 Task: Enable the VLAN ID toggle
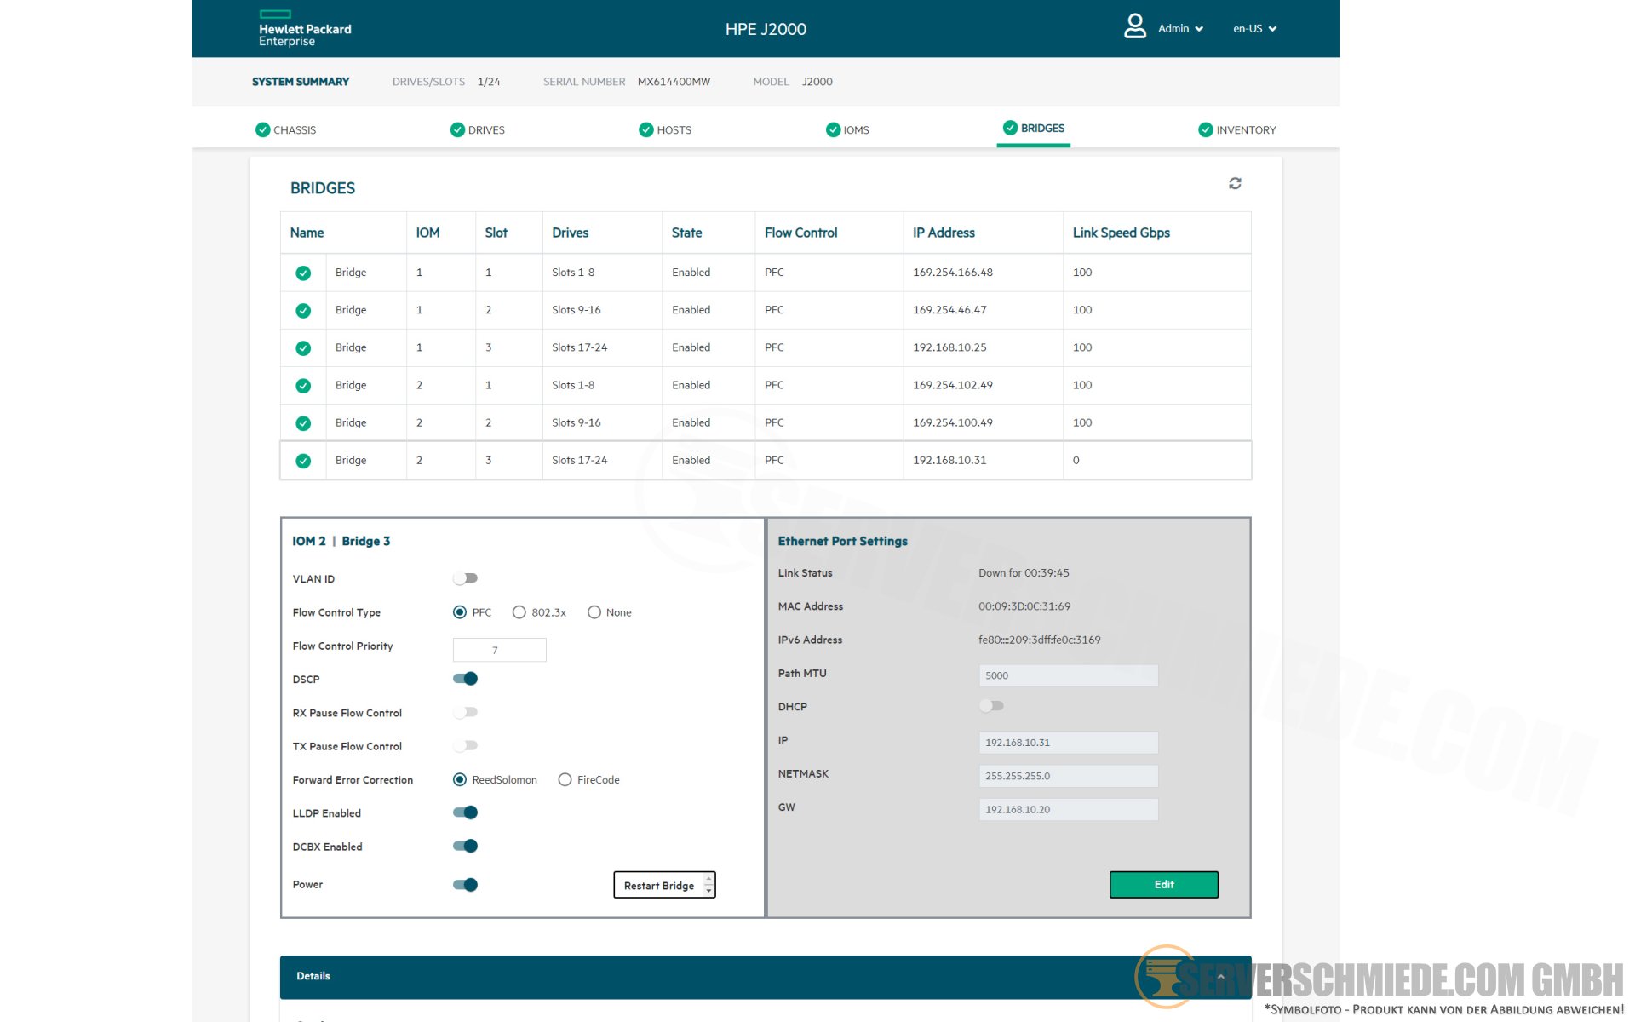pos(465,578)
